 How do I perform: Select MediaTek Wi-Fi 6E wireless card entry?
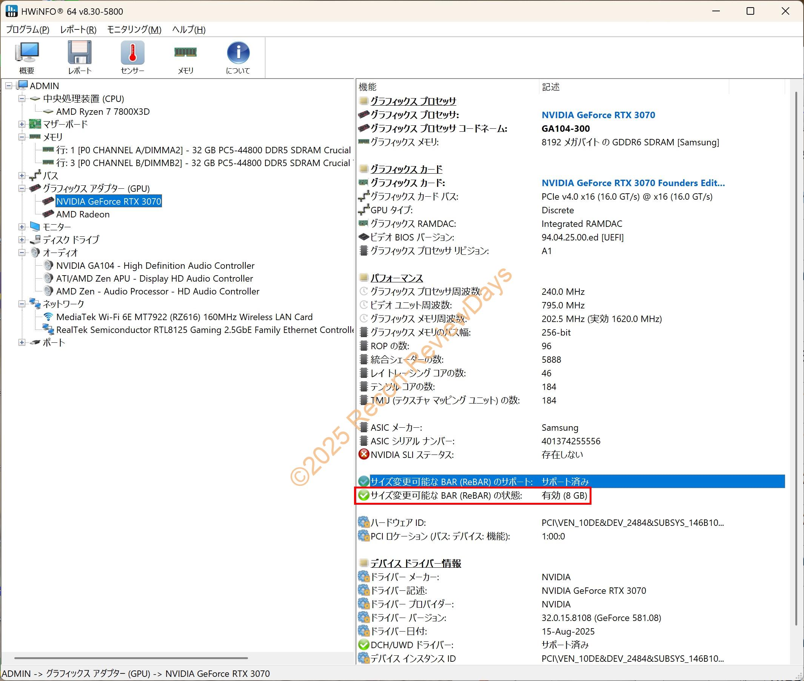(184, 317)
